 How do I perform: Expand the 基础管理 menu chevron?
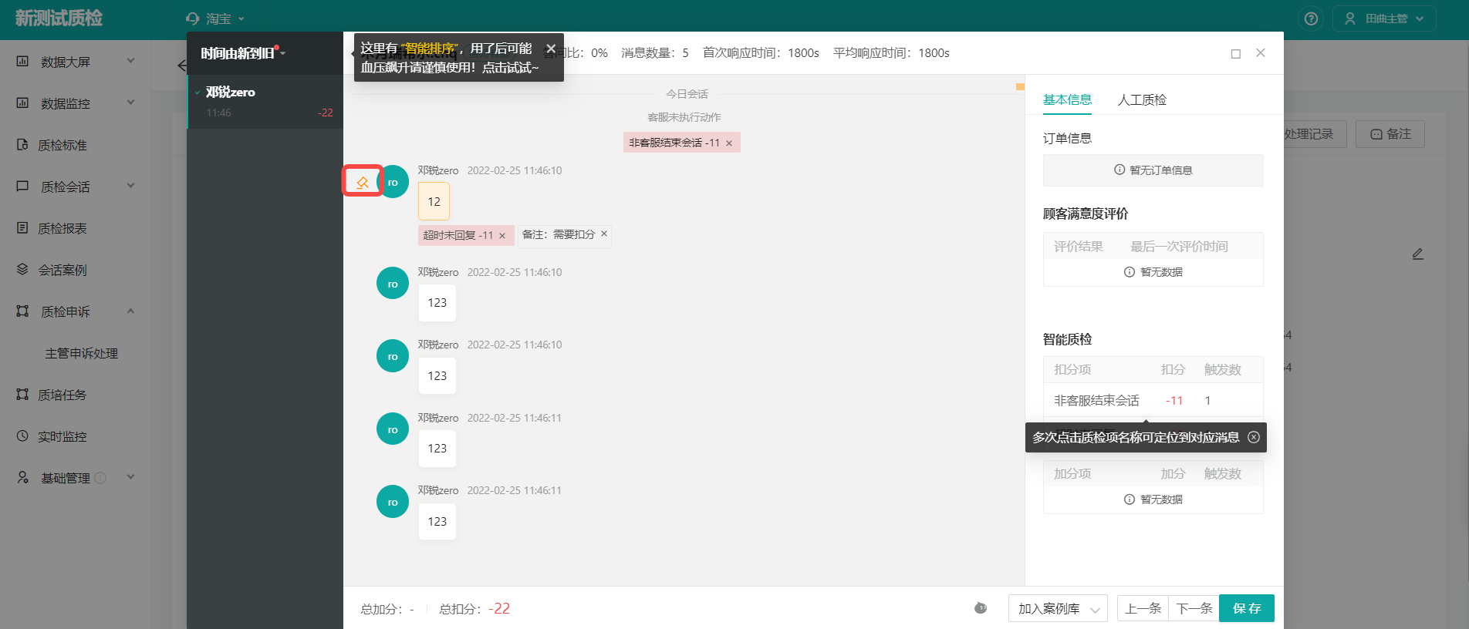(x=130, y=477)
